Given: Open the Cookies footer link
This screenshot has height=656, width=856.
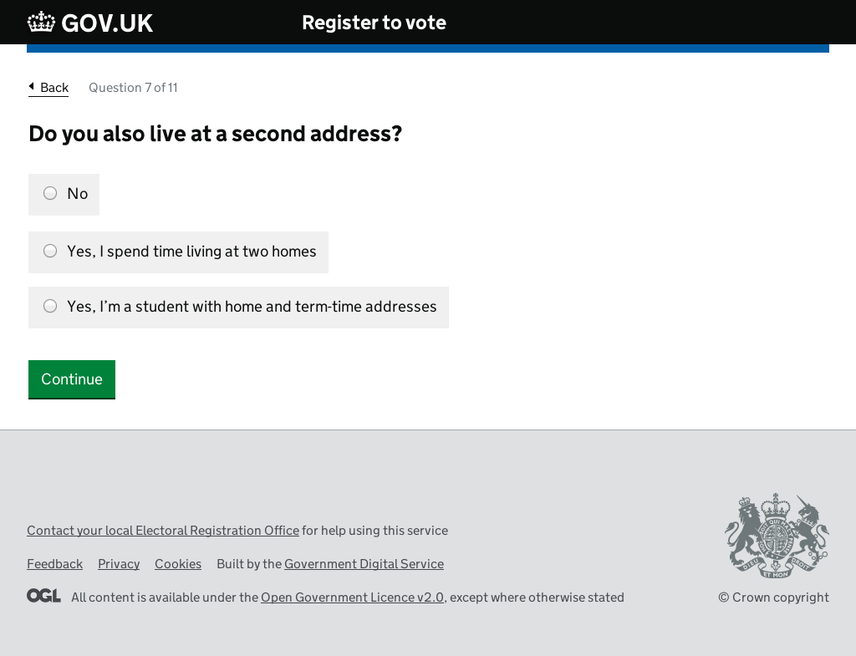Looking at the screenshot, I should tap(178, 564).
